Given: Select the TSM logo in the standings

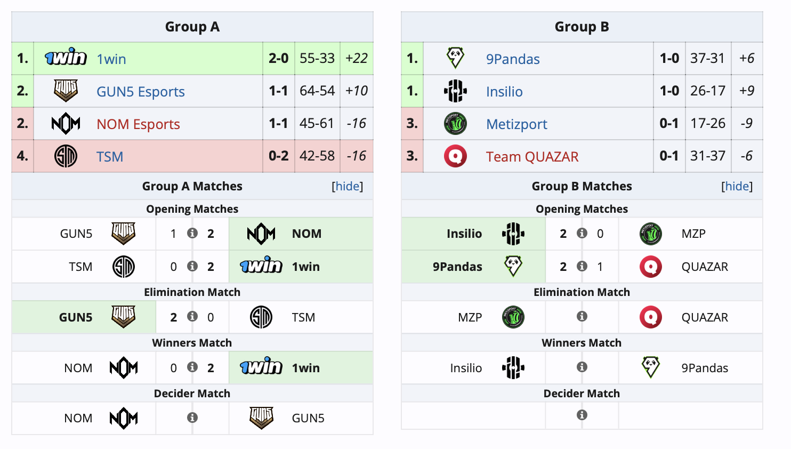Looking at the screenshot, I should tap(64, 156).
